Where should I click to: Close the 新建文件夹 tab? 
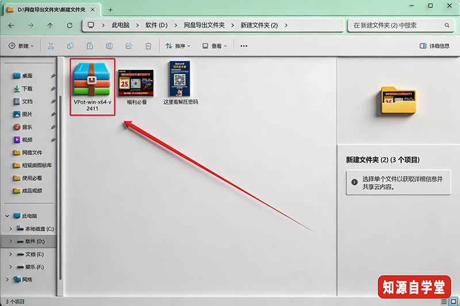(x=92, y=10)
